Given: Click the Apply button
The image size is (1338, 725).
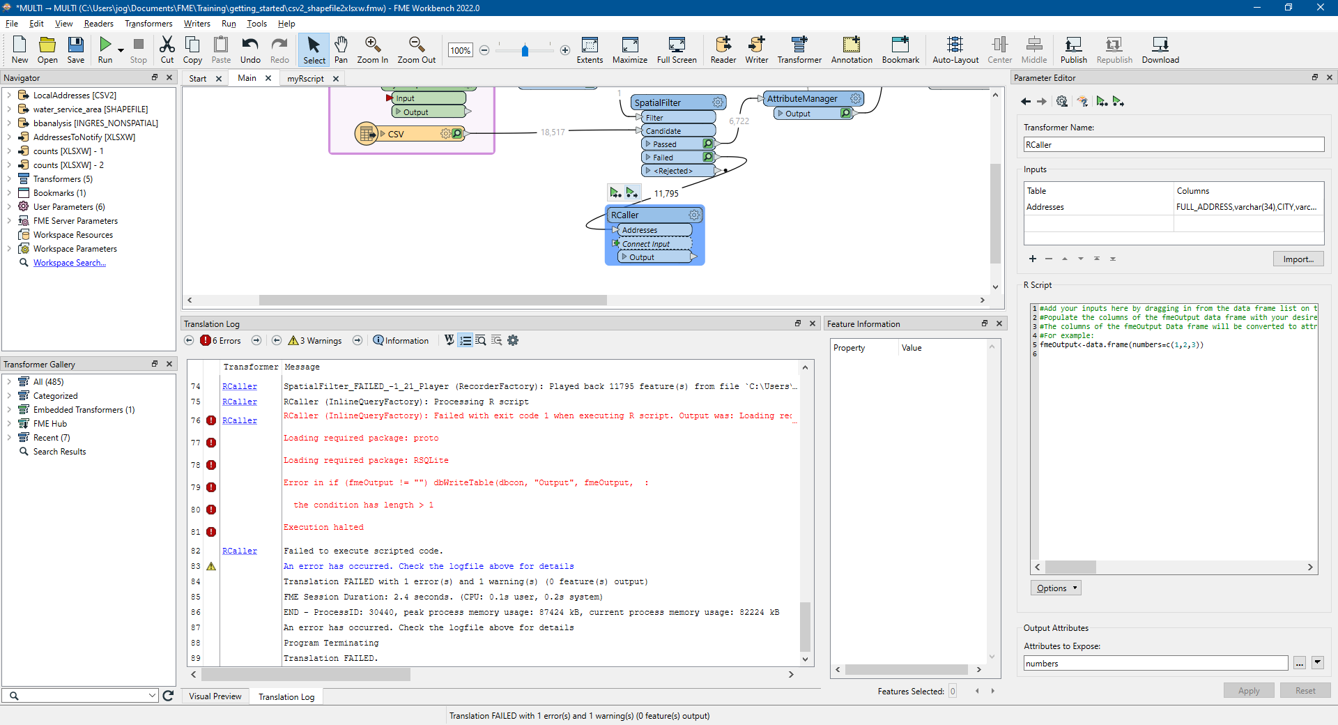Looking at the screenshot, I should coord(1249,690).
